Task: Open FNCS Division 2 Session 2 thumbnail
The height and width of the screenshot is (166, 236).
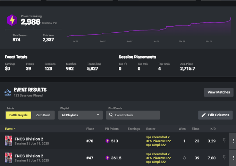Action: (8, 141)
